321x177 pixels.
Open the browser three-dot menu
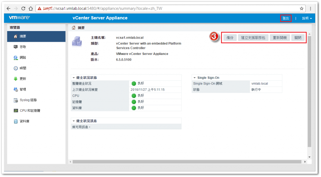(311, 8)
